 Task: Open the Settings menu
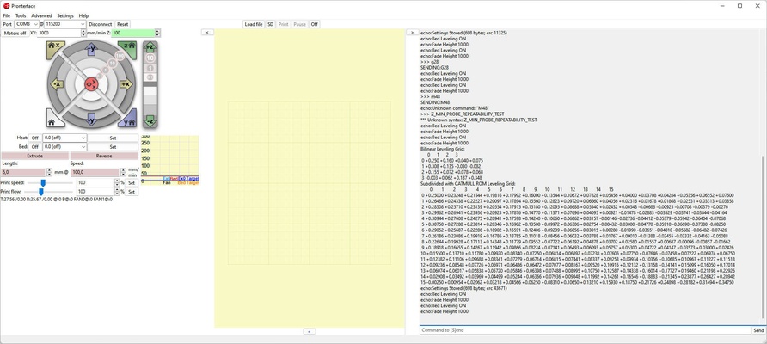click(65, 15)
